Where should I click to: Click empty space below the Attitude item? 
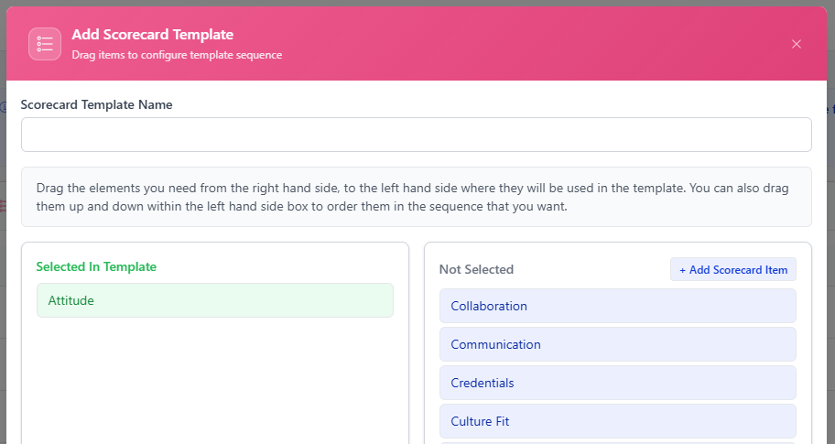[x=215, y=381]
